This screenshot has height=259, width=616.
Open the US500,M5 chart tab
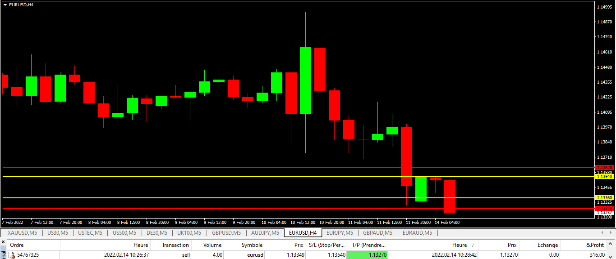pos(124,233)
